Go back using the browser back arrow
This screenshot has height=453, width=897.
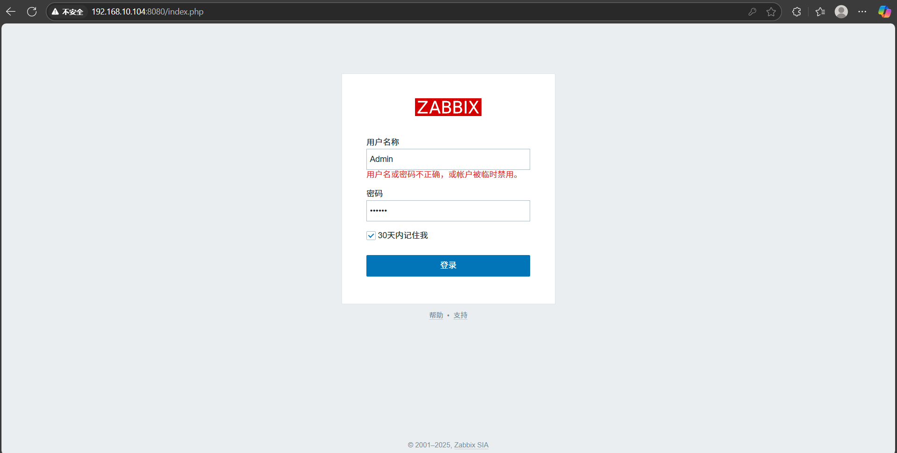click(x=11, y=12)
